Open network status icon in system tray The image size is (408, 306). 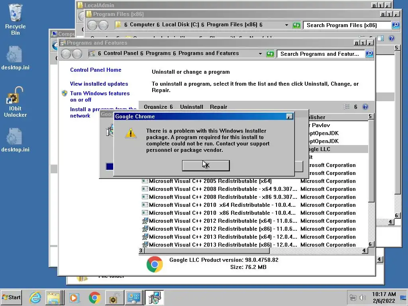tap(353, 297)
